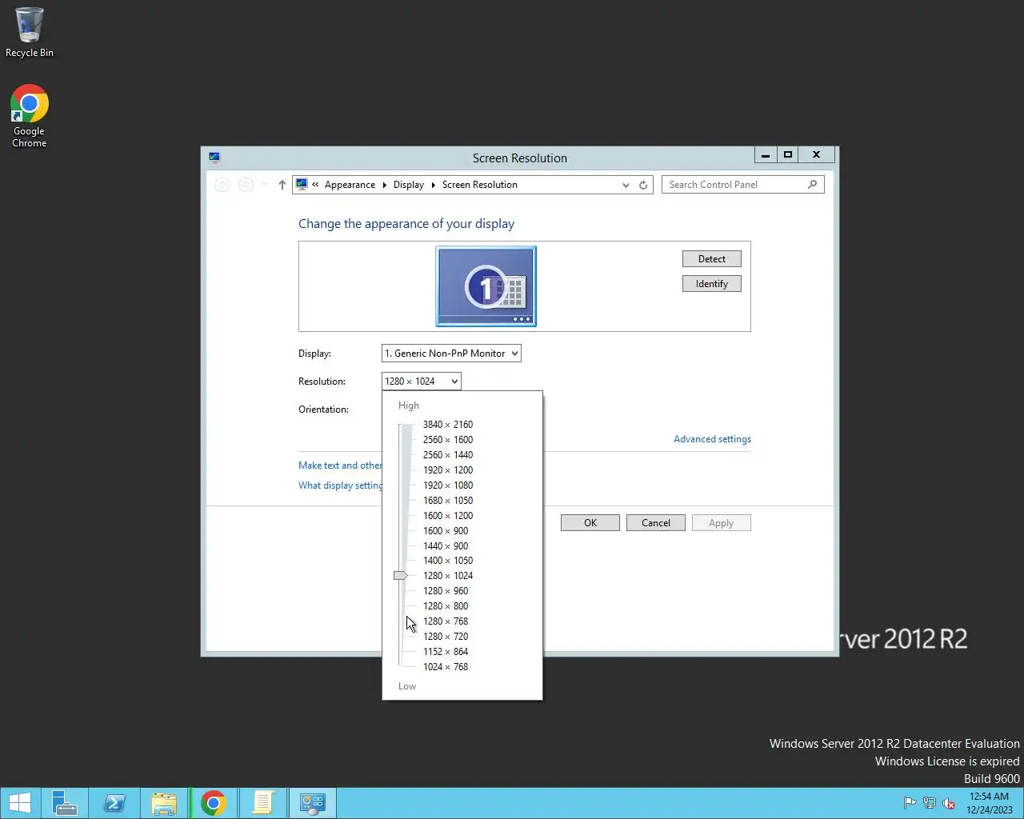Minimize the Screen Resolution window
This screenshot has width=1024, height=819.
point(766,155)
